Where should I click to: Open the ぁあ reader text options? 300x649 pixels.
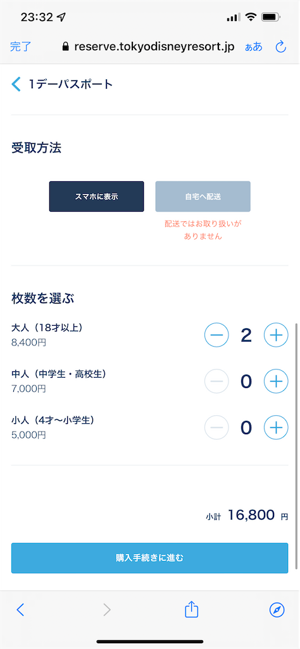254,47
